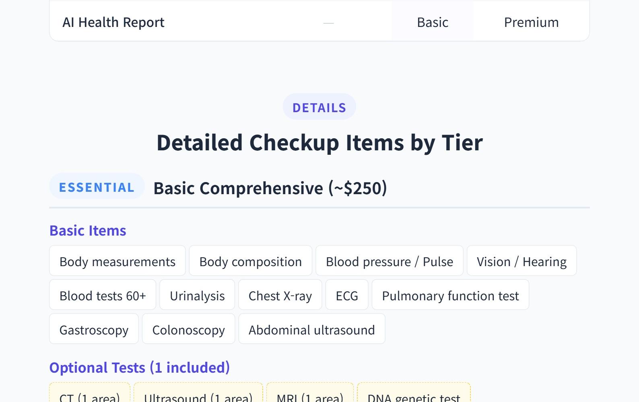Screen dimensions: 639x402
Task: Click the Basic Comprehensive (~$250) heading
Action: [x=270, y=188]
